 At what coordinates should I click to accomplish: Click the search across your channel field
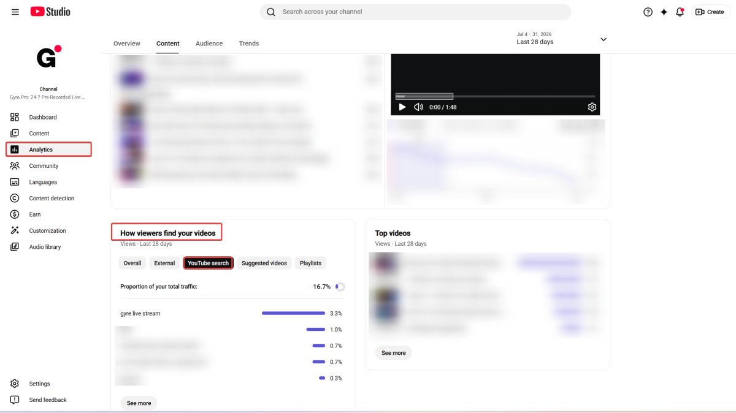[x=415, y=12]
